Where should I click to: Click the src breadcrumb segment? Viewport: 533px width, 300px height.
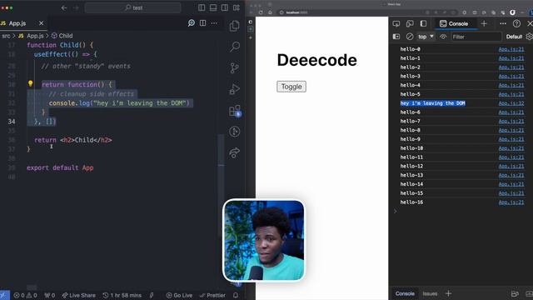tap(6, 36)
